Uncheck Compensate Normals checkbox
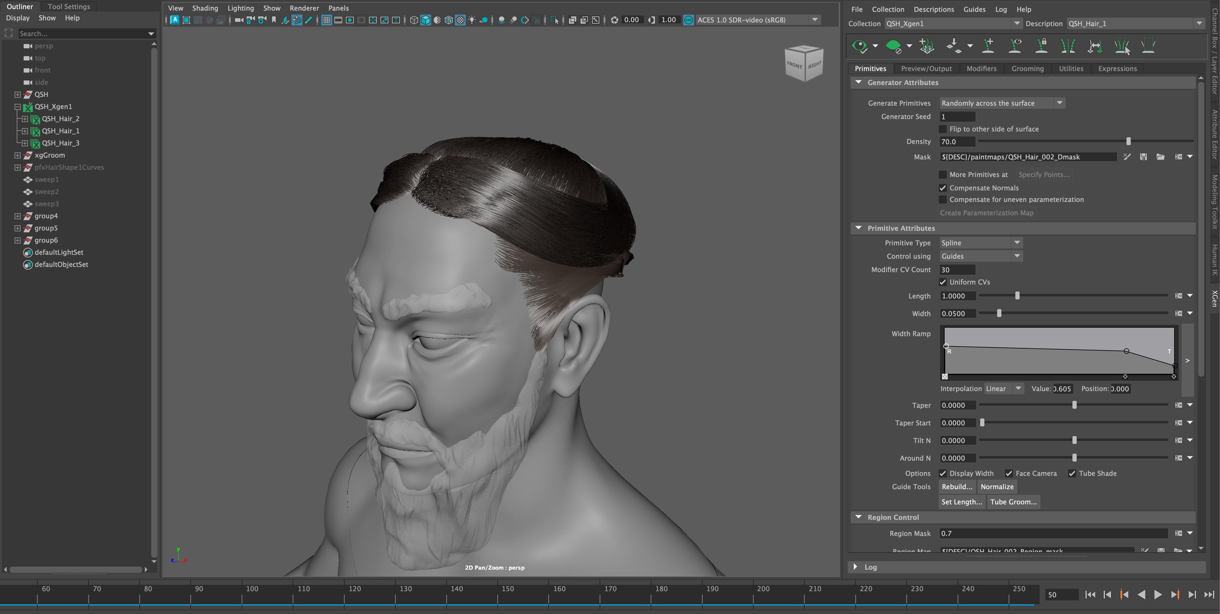1220x614 pixels. tap(943, 188)
